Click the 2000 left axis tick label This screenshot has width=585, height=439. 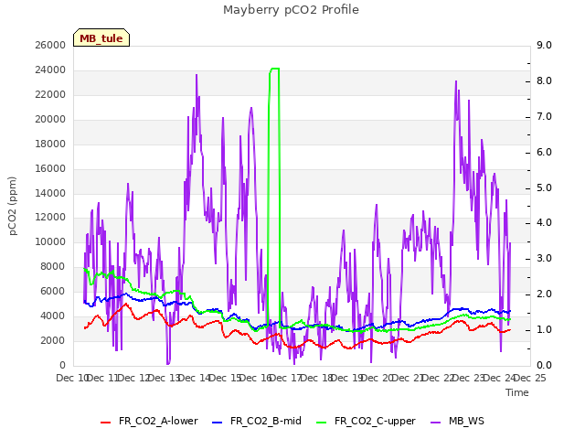pos(53,340)
